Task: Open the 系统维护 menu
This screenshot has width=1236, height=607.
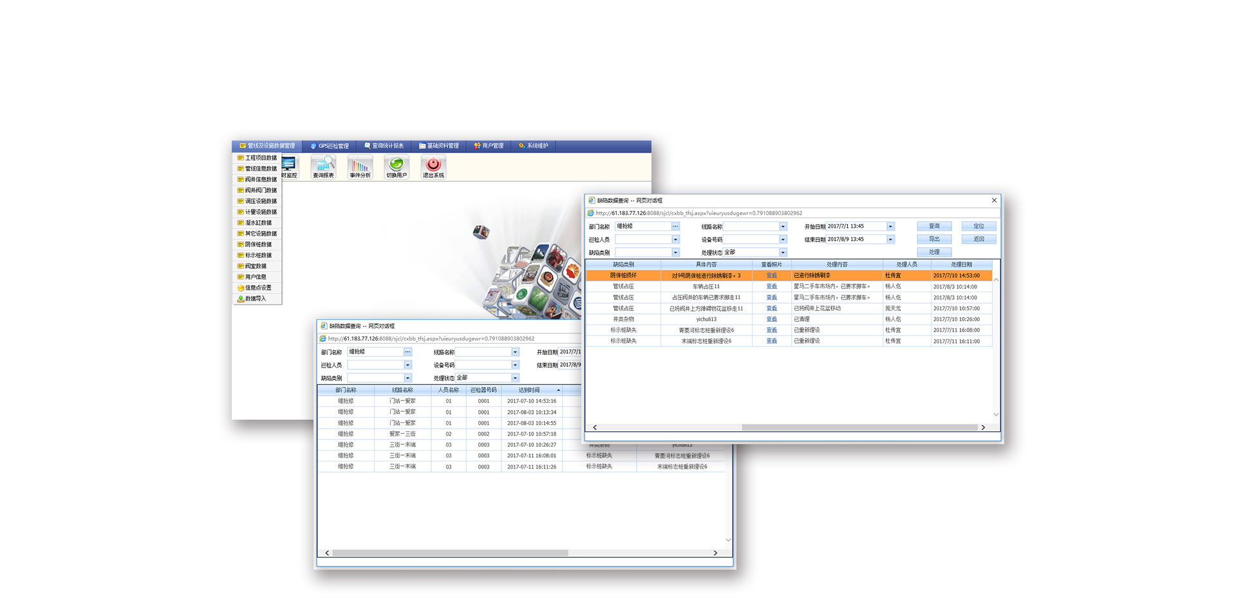Action: tap(533, 146)
